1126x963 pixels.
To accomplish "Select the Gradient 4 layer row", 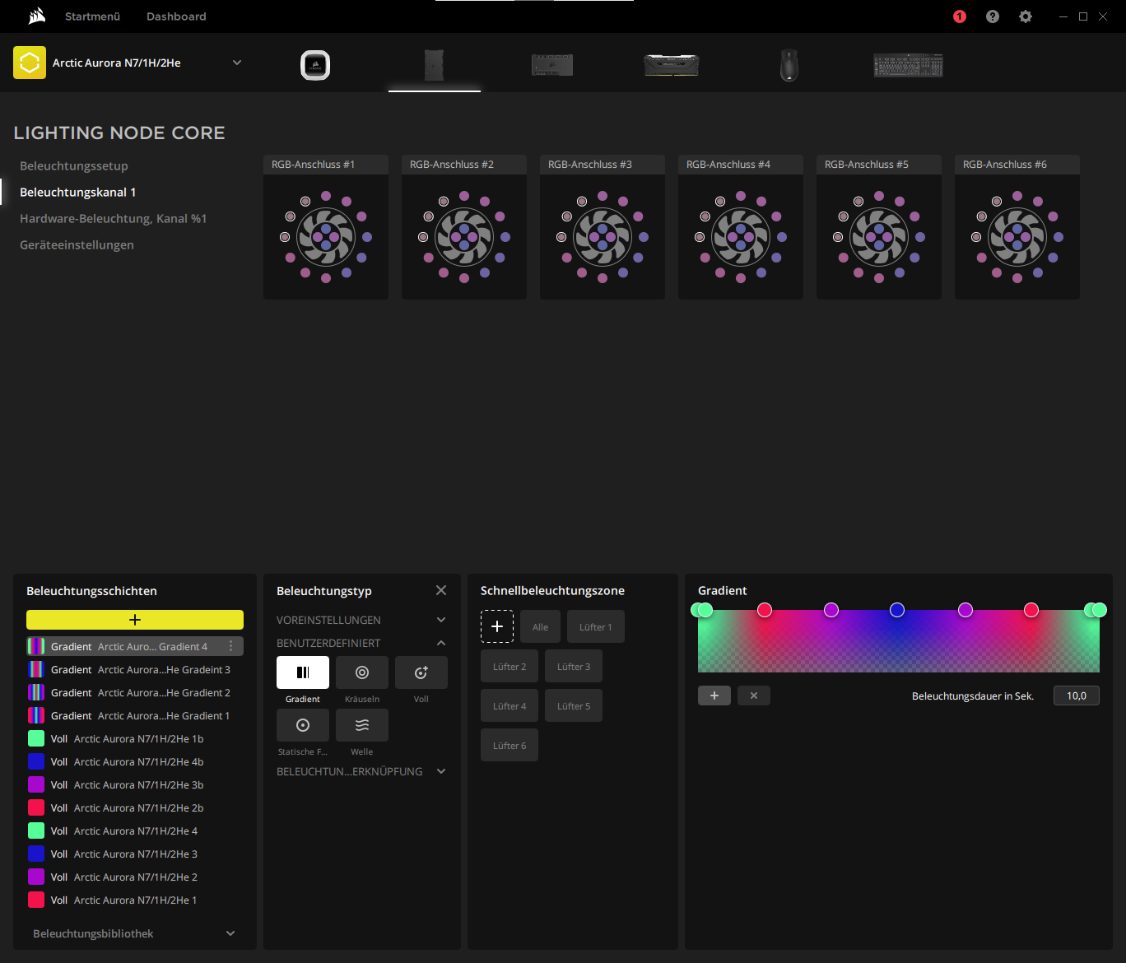I will tap(135, 646).
